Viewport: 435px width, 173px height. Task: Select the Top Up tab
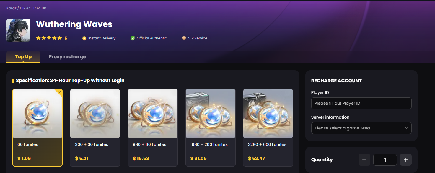point(23,57)
